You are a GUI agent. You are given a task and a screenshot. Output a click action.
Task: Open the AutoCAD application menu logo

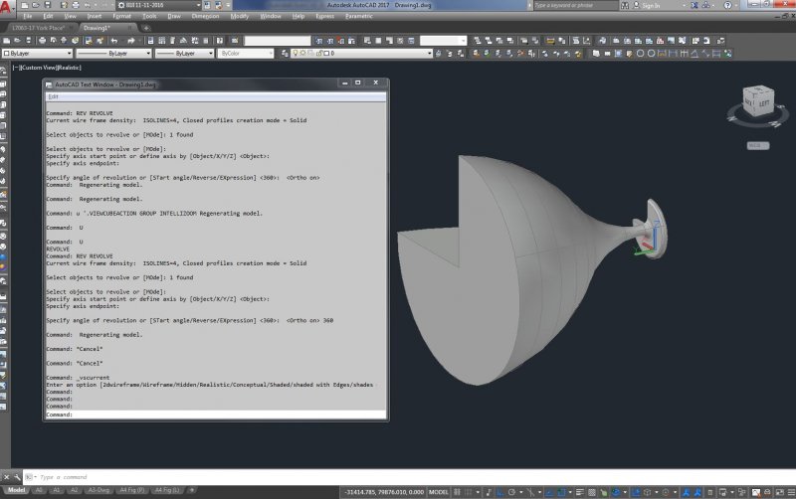click(x=8, y=7)
